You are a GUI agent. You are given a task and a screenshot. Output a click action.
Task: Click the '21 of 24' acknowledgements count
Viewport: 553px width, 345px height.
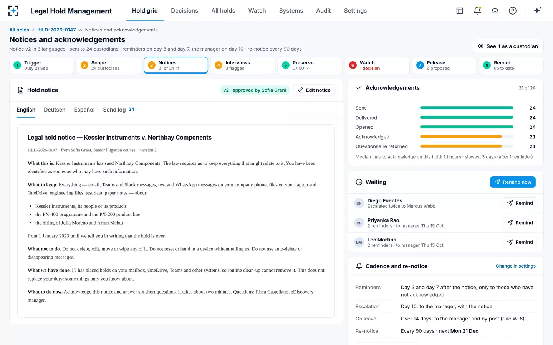(x=527, y=88)
